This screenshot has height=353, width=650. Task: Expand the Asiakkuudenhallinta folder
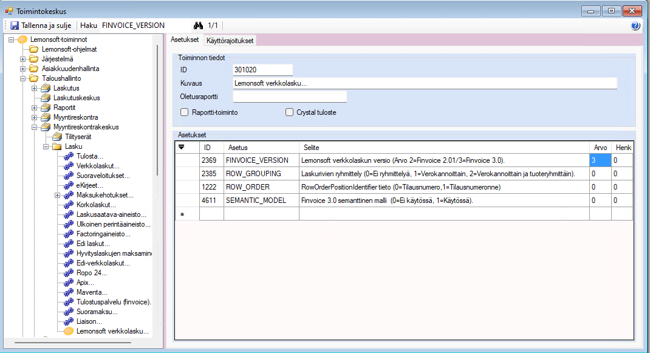[23, 69]
